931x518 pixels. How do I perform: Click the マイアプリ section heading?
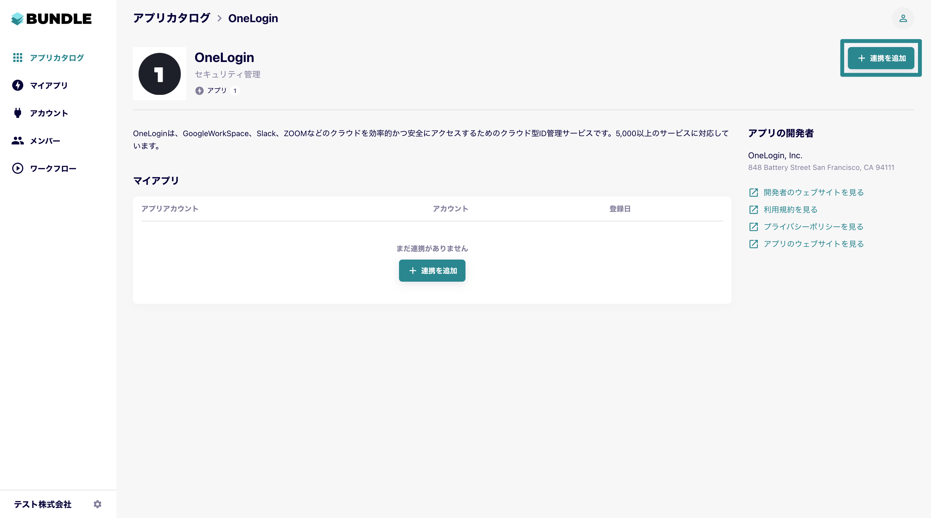click(156, 180)
